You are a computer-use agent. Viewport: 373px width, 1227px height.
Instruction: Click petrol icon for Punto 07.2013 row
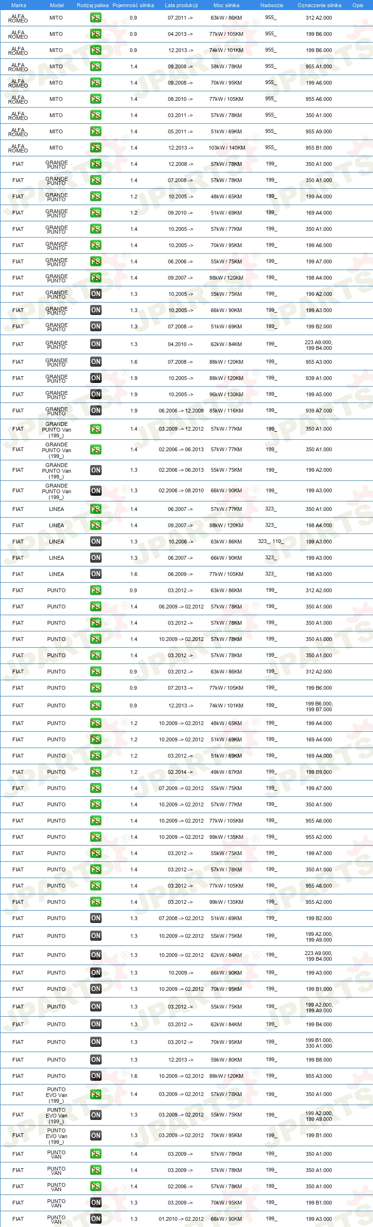click(x=95, y=688)
